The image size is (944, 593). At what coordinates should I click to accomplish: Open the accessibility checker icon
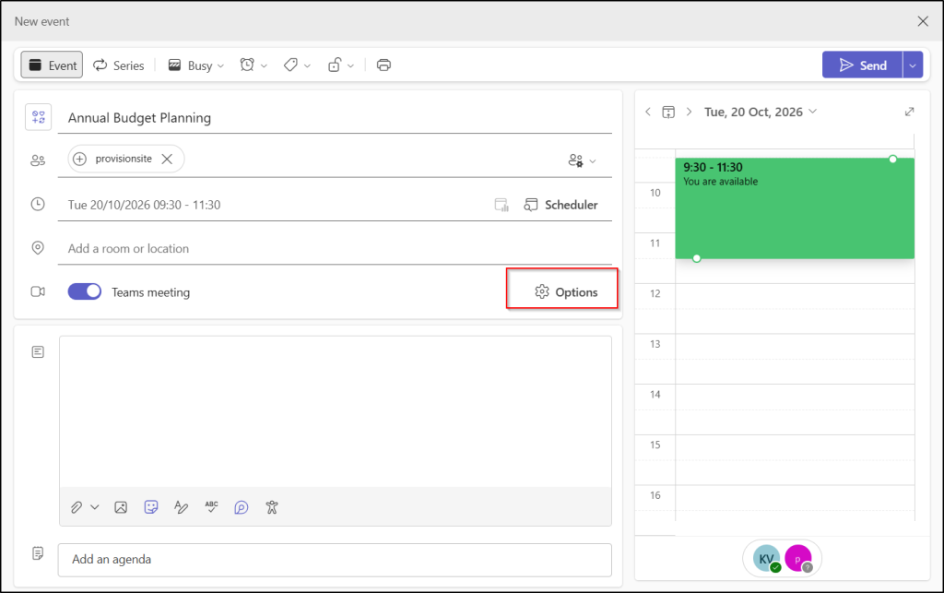(272, 507)
